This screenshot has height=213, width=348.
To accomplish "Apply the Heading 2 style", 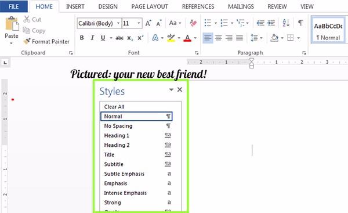I will click(136, 145).
